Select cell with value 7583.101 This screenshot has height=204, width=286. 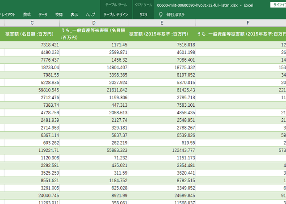pyautogui.click(x=162, y=105)
